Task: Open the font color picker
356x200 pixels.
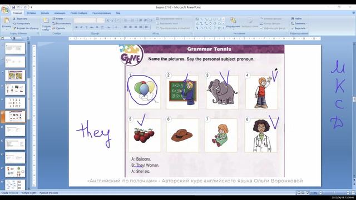Action: click(x=117, y=27)
